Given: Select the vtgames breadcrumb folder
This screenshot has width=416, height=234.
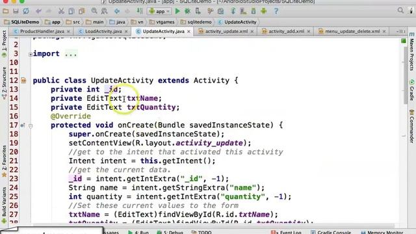Looking at the screenshot, I should (162, 22).
